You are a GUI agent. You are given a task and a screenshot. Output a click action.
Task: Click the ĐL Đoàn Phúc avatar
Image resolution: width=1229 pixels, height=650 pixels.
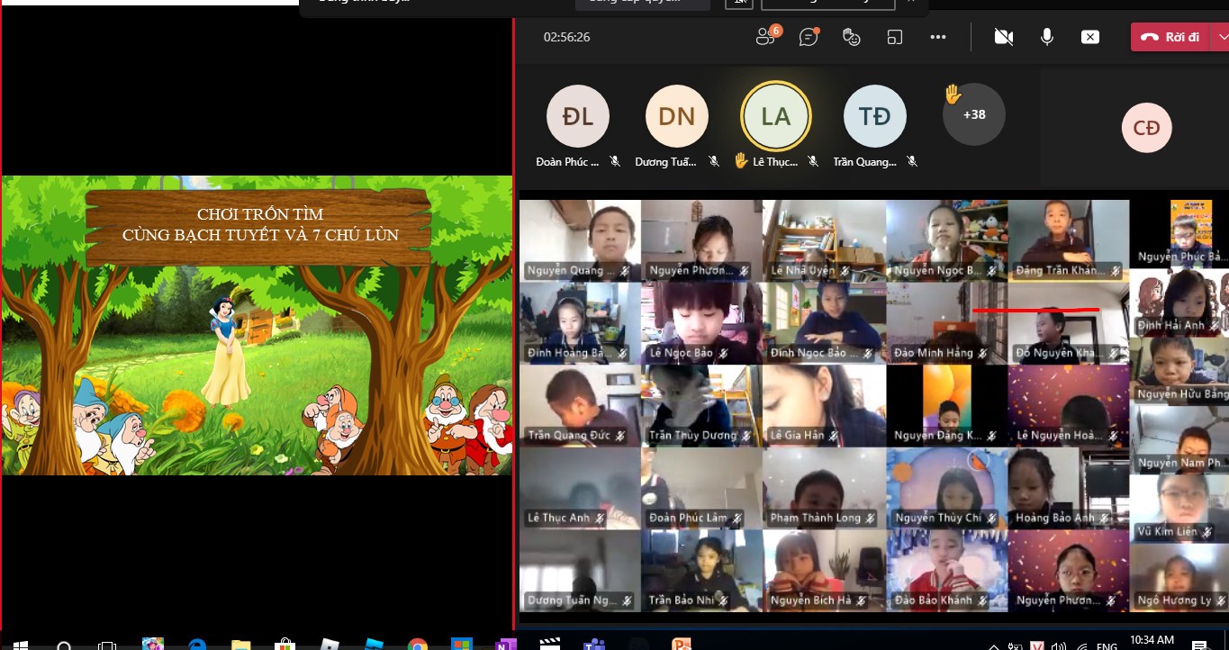click(578, 117)
